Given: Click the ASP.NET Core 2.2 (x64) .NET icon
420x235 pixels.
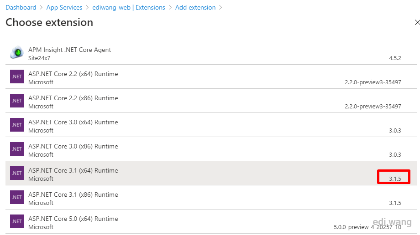Looking at the screenshot, I should coord(17,77).
